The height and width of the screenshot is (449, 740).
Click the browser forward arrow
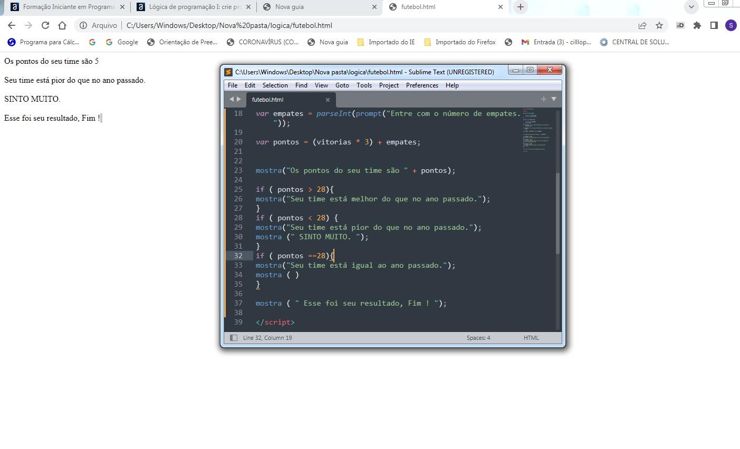[x=28, y=25]
